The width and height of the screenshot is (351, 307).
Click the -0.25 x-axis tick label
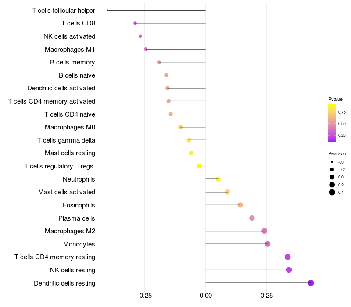(144, 296)
